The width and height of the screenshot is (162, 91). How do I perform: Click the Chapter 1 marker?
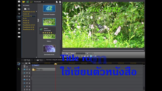35,65
